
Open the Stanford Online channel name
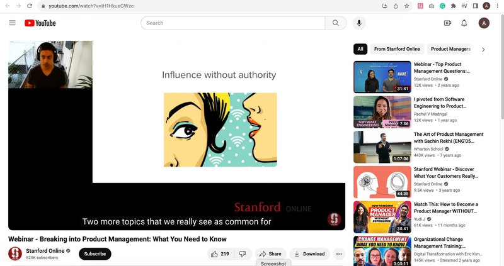click(45, 251)
